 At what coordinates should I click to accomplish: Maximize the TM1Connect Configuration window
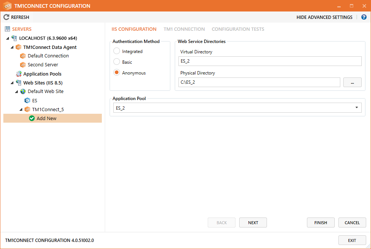[352, 6]
